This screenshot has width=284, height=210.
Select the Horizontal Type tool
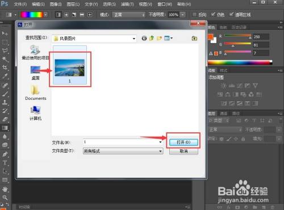(x=5, y=163)
